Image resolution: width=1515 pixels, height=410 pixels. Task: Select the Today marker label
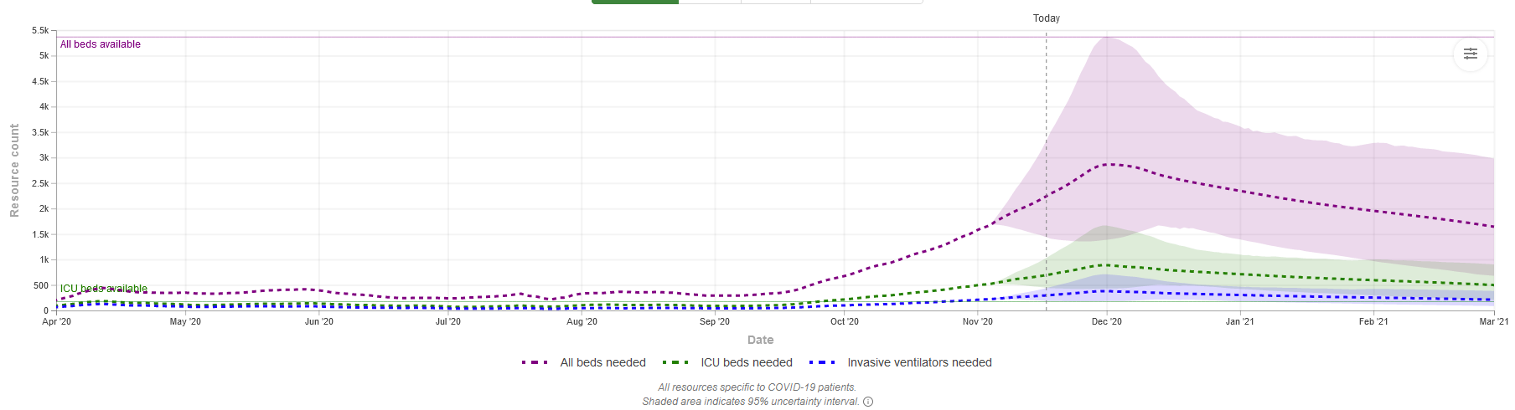click(x=1046, y=18)
